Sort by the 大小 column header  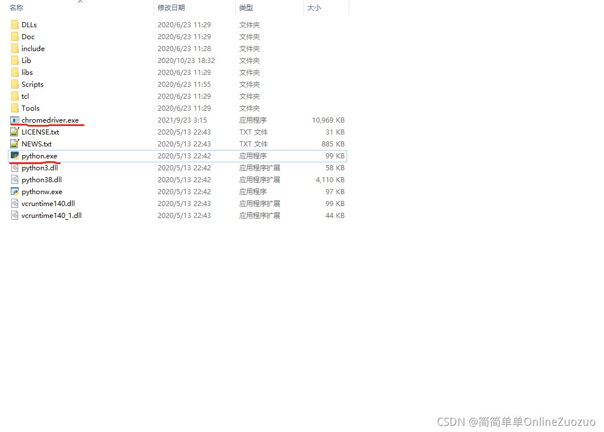tap(314, 8)
